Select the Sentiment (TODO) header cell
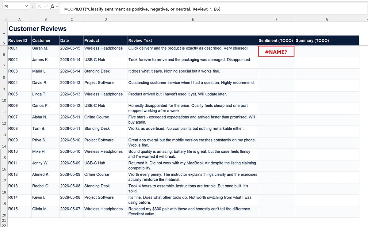368x227 pixels. pyautogui.click(x=276, y=40)
